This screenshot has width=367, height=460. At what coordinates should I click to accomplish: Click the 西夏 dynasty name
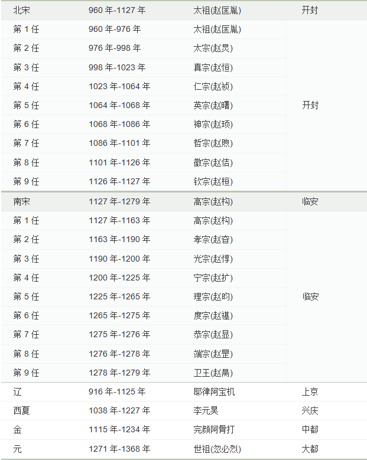click(x=21, y=410)
